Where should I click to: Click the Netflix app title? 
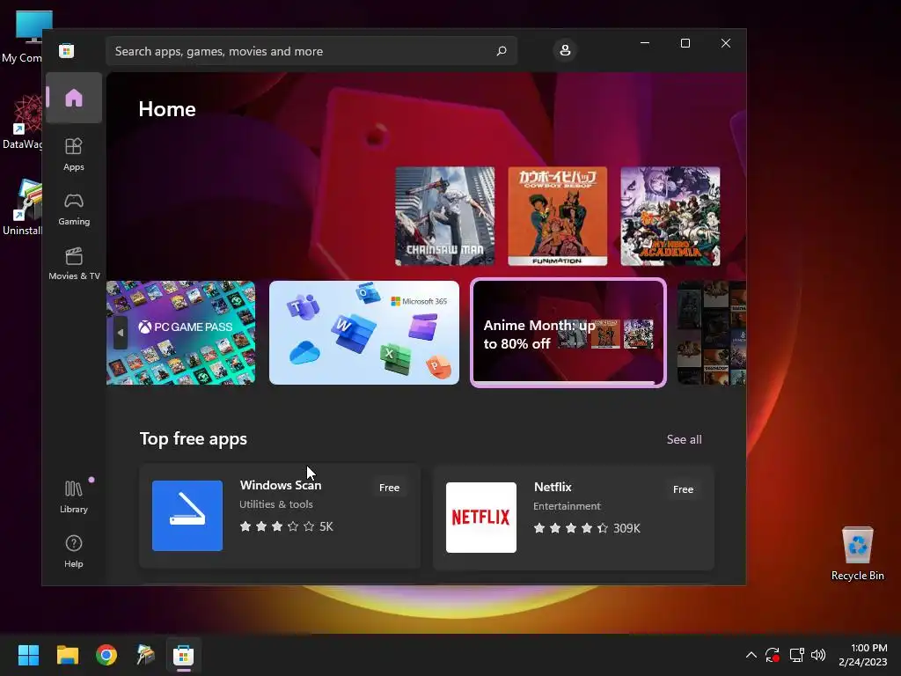point(553,487)
